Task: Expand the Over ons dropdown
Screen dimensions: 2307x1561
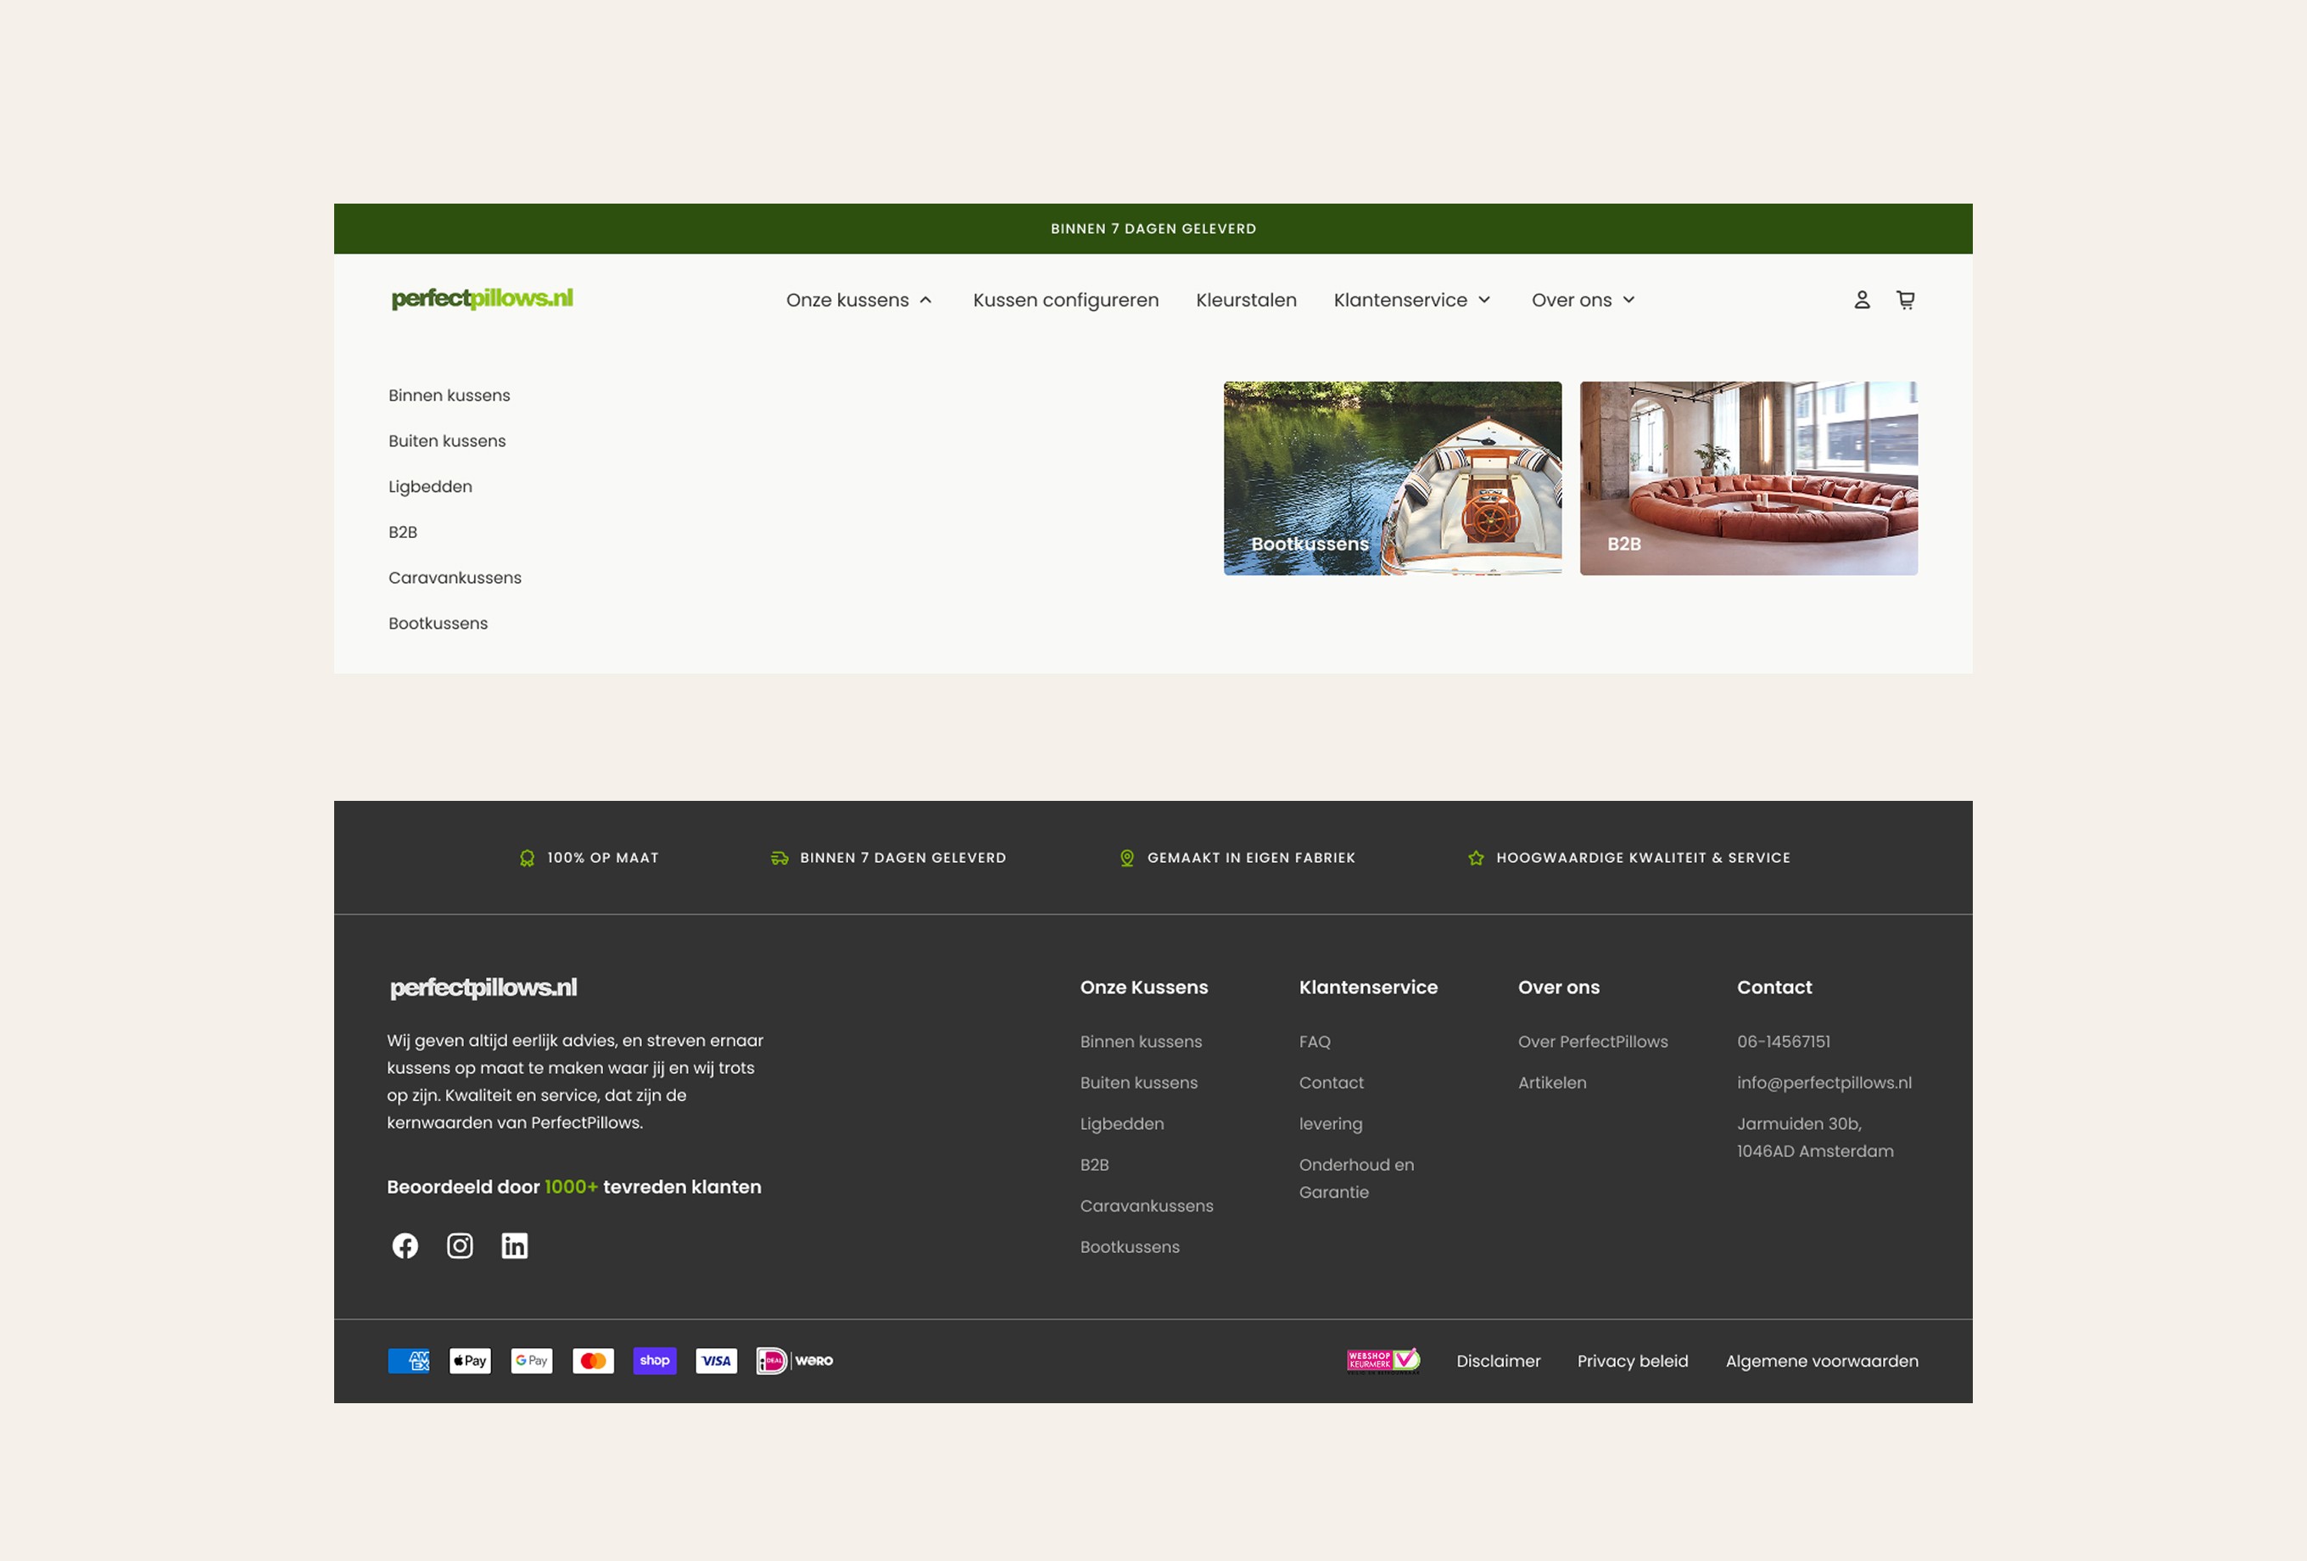Action: pos(1583,299)
